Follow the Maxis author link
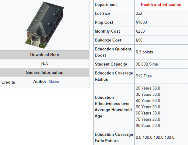Viewport: 188px width, 145px height. tap(54, 82)
